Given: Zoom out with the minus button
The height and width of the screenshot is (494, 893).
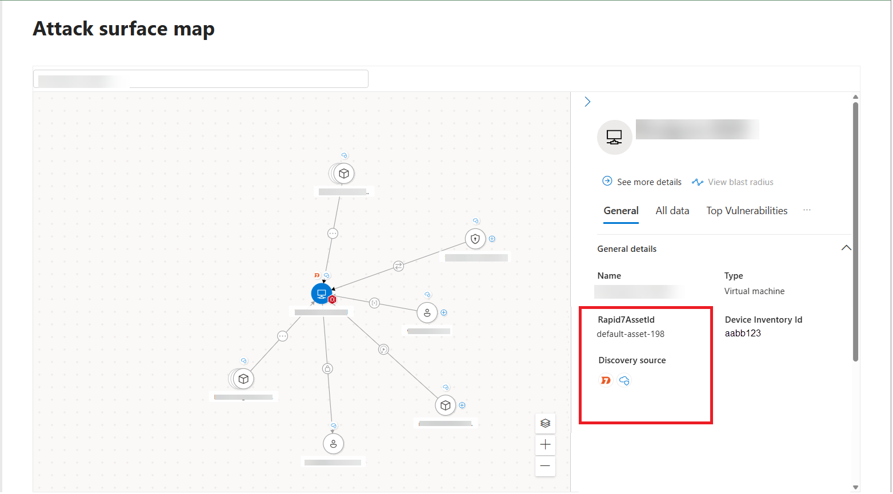Looking at the screenshot, I should click(545, 466).
